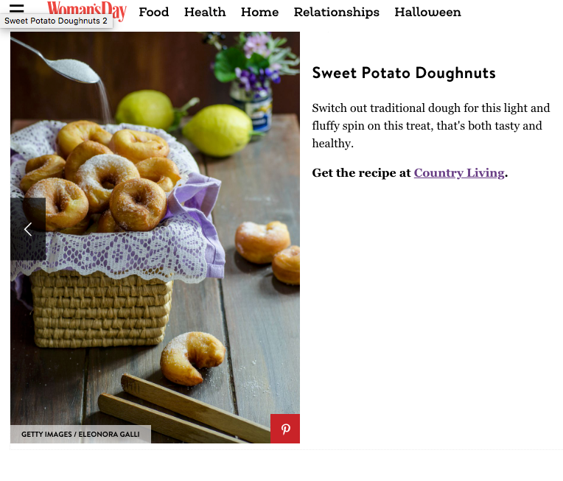Screen dimensions: 563x481
Task: Visit the Halloween section
Action: [x=427, y=12]
